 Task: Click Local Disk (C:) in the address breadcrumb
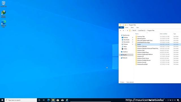click(142, 31)
